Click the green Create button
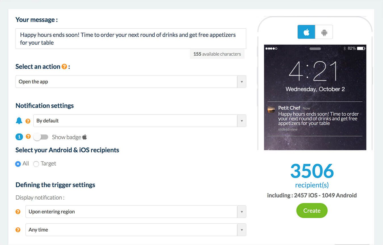 [312, 211]
